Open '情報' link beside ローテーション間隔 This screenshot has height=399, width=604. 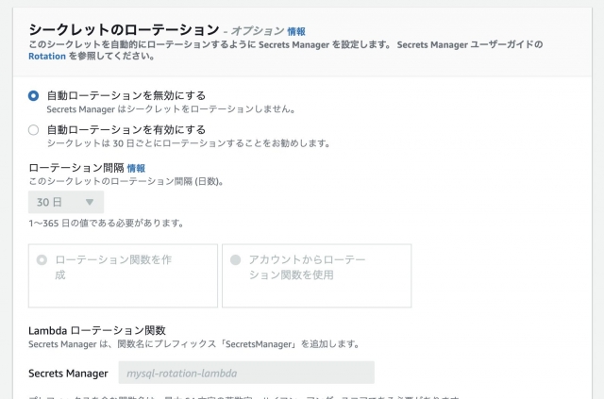coord(136,168)
